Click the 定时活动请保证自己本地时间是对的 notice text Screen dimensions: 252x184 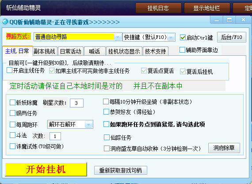(x=66, y=86)
